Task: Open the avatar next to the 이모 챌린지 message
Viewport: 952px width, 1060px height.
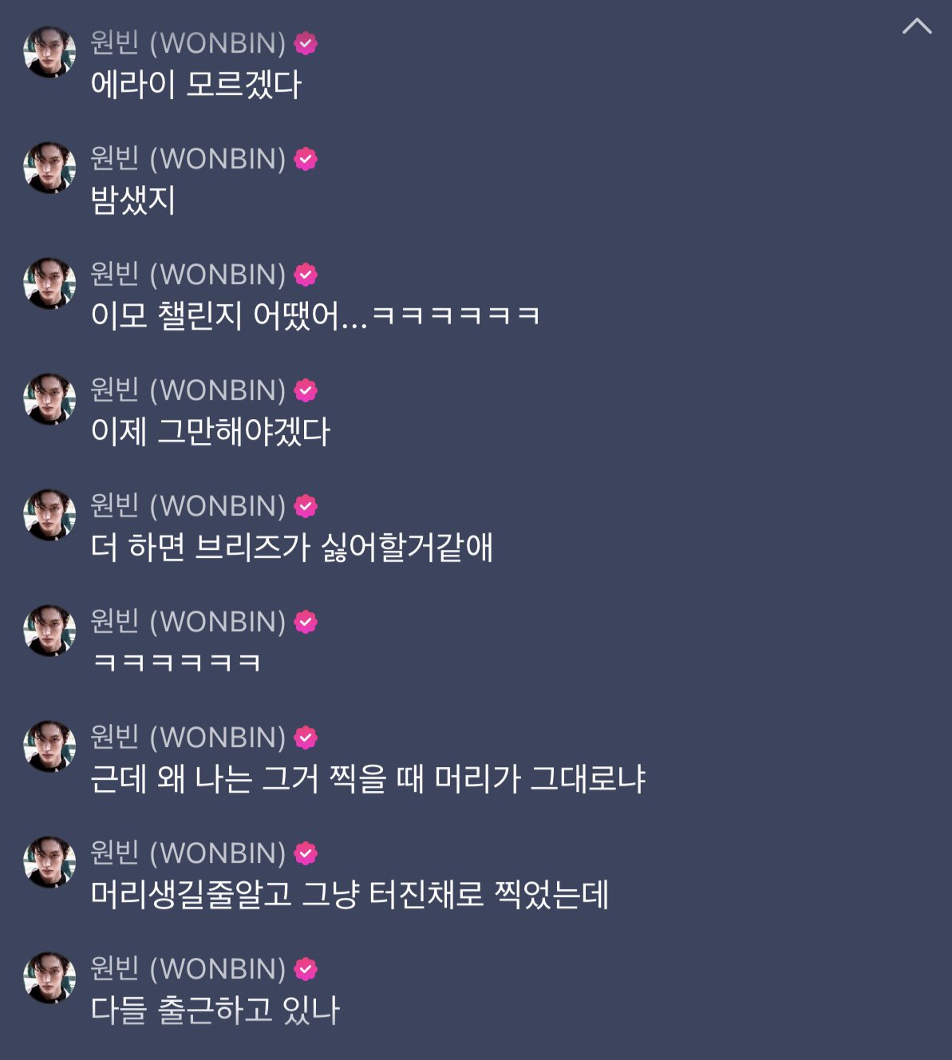Action: click(x=49, y=283)
